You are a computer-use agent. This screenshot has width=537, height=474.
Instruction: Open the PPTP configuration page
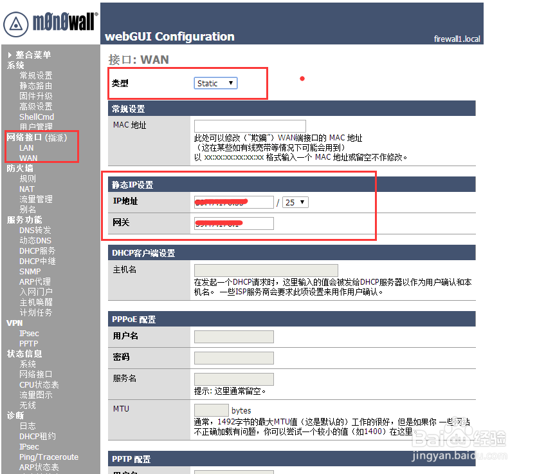point(28,343)
